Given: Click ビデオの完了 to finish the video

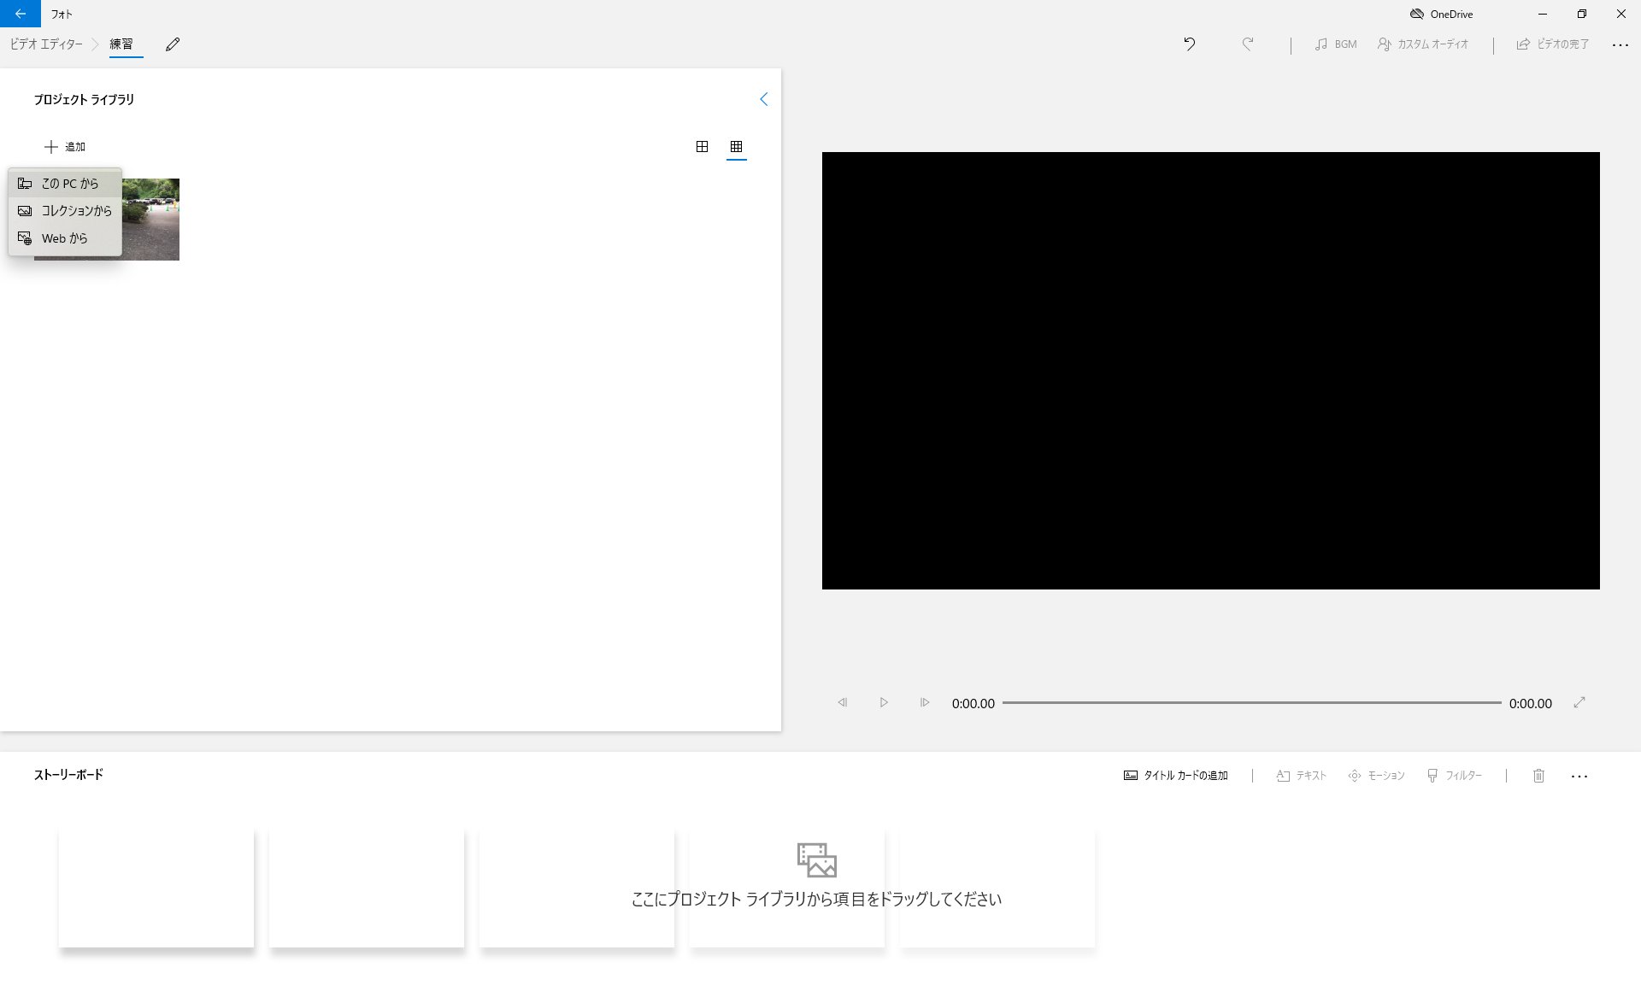Looking at the screenshot, I should tap(1553, 44).
